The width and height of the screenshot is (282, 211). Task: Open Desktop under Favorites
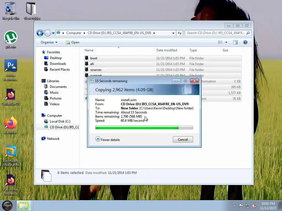tap(53, 58)
